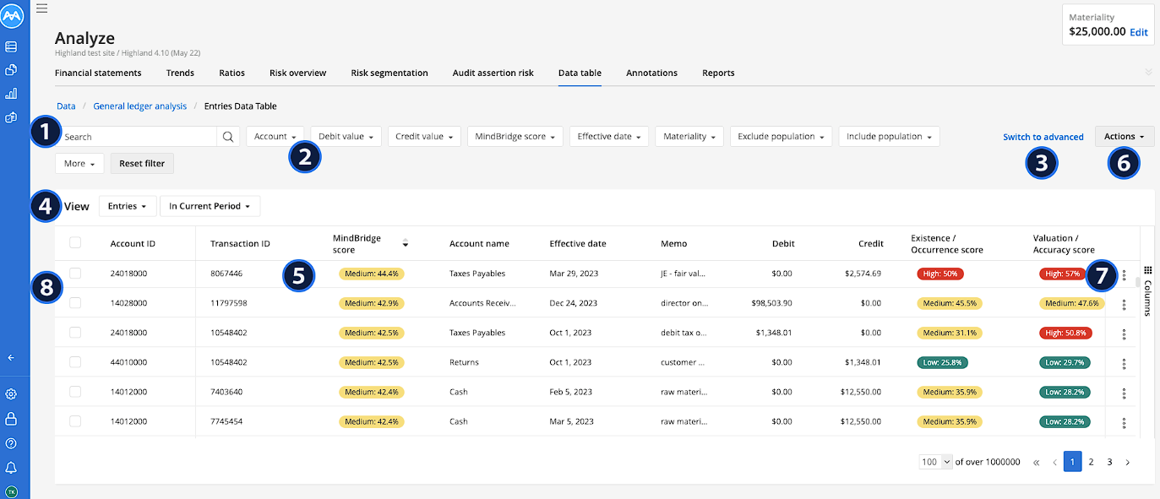Open notifications bell icon

12,468
